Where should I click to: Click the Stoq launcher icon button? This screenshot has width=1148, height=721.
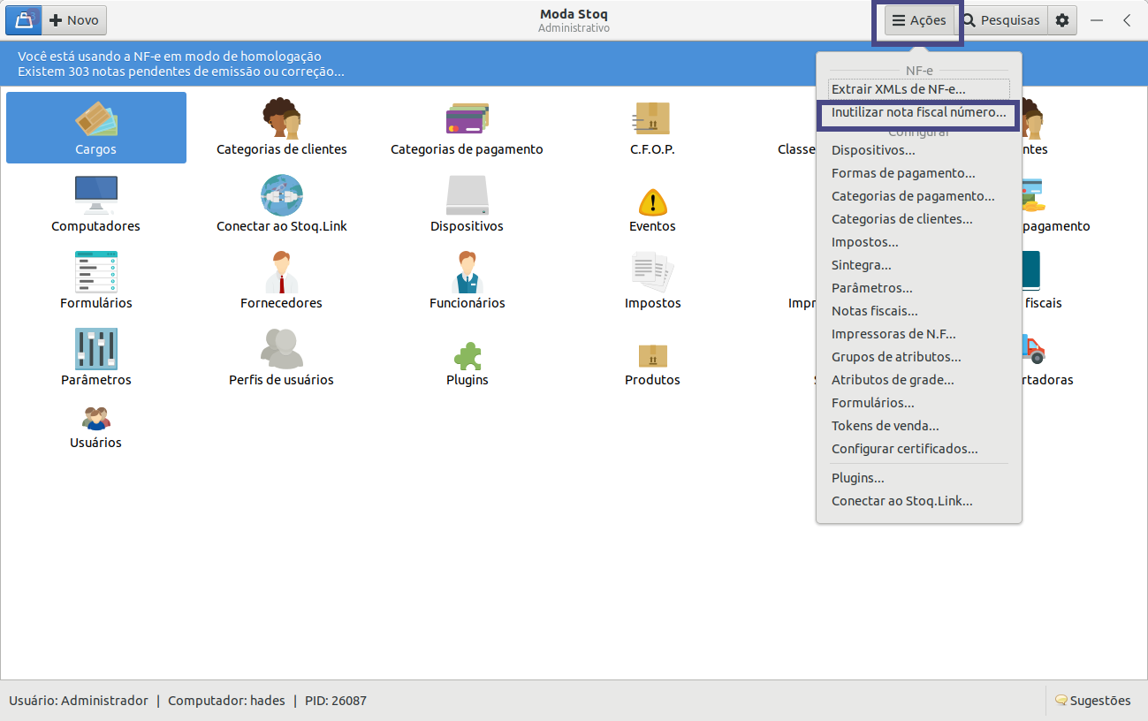pos(24,20)
